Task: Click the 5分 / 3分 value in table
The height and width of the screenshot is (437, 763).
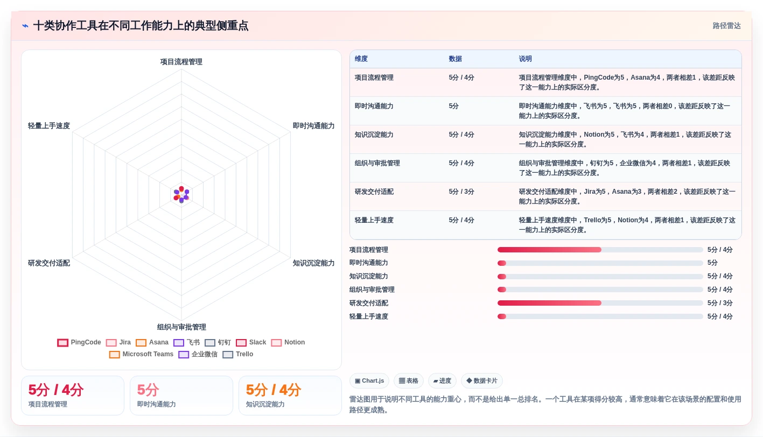Action: [461, 192]
